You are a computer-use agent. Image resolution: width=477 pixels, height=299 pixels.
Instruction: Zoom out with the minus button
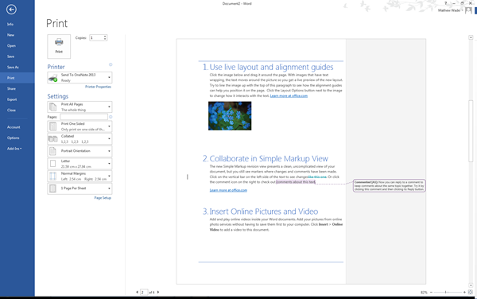pyautogui.click(x=431, y=293)
